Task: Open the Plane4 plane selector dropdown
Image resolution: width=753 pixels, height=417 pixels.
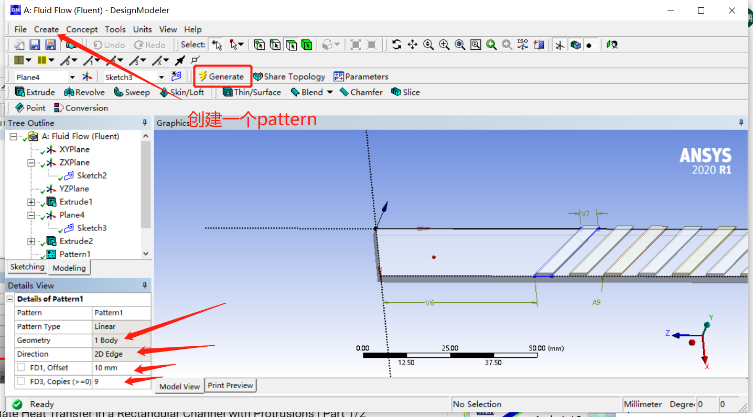Action: point(72,77)
